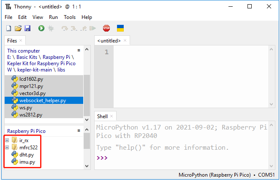Click the Resume debugging icon
The height and width of the screenshot is (180, 280).
click(x=92, y=28)
